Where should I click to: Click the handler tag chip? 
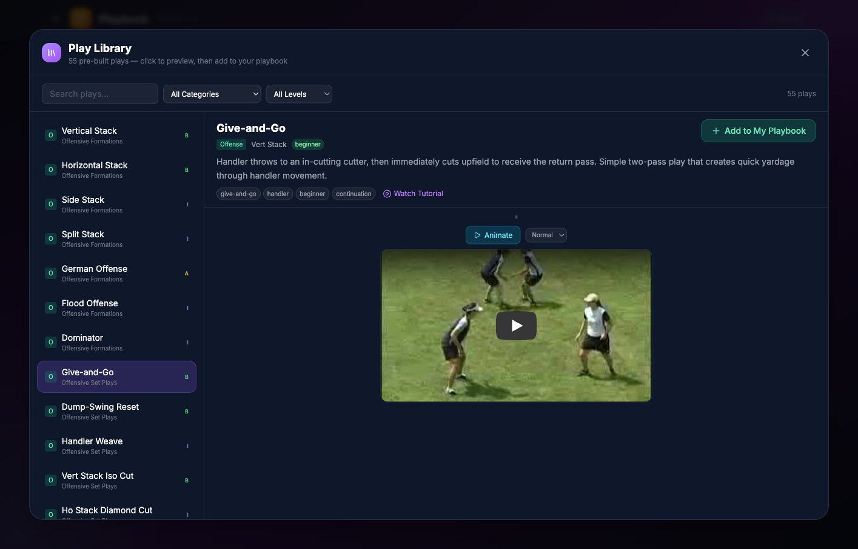point(278,194)
